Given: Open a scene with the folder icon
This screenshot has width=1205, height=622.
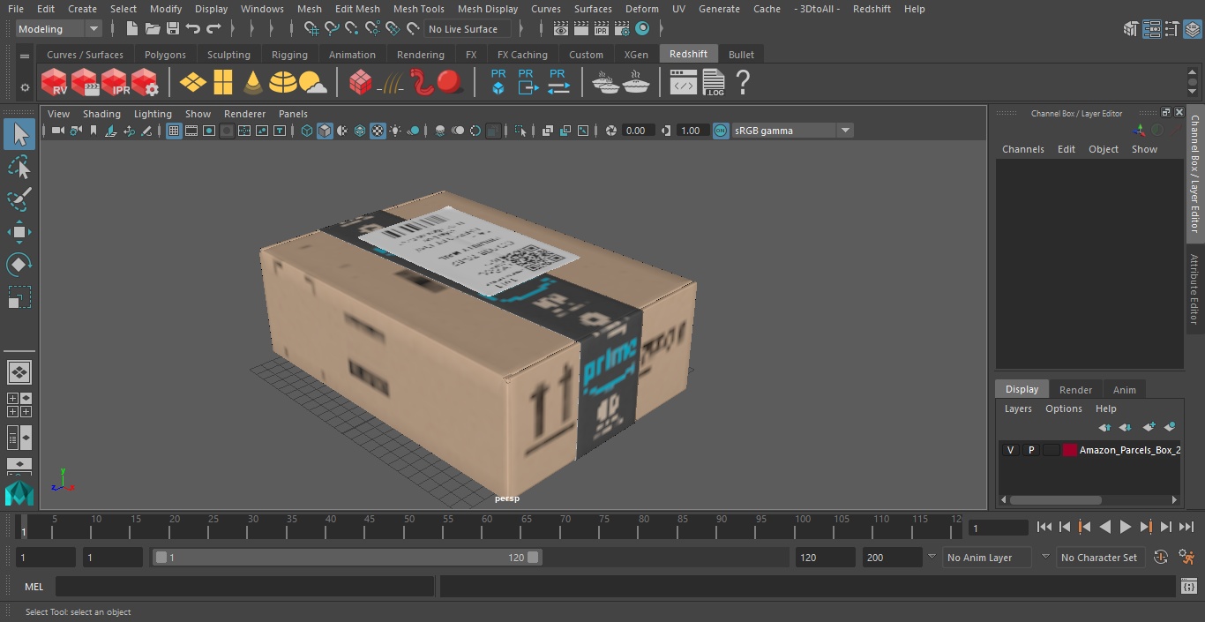Looking at the screenshot, I should pyautogui.click(x=153, y=29).
